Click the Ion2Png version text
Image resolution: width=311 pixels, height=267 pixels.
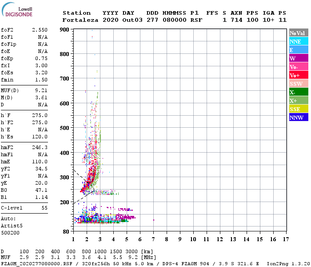(x=288, y=264)
